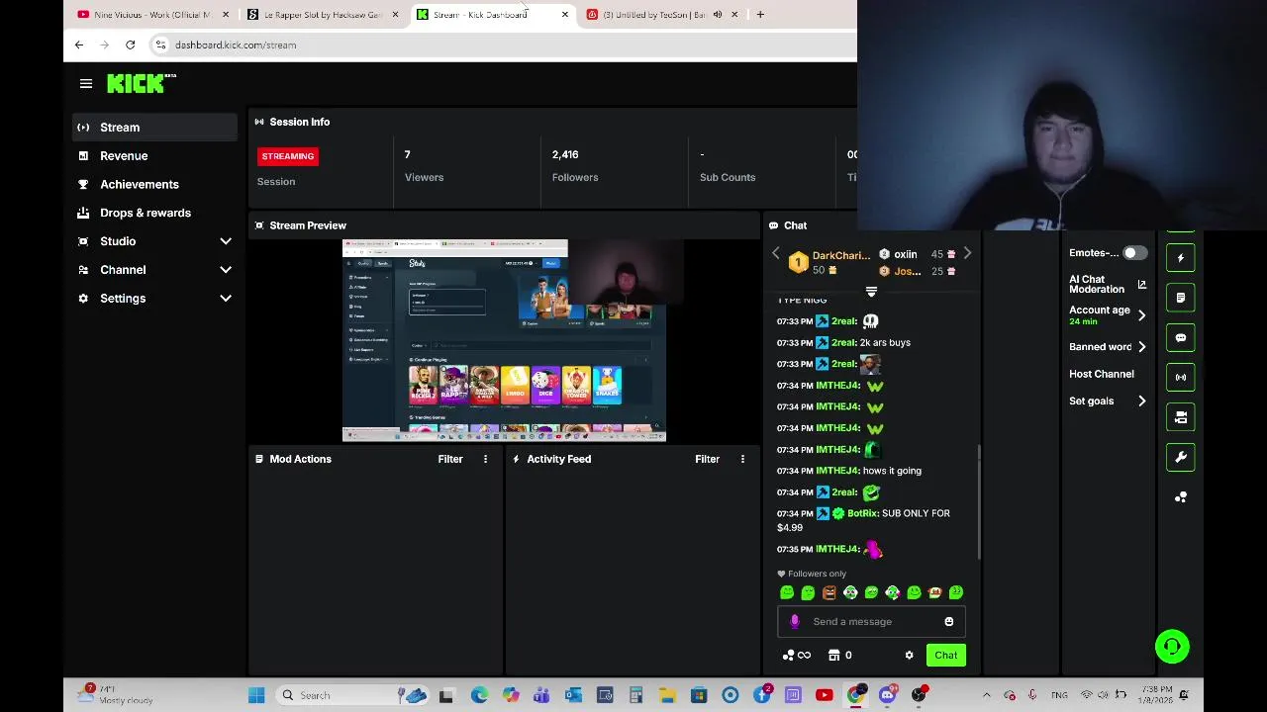
Task: Click the 7 Viewers stat
Action: 424,166
